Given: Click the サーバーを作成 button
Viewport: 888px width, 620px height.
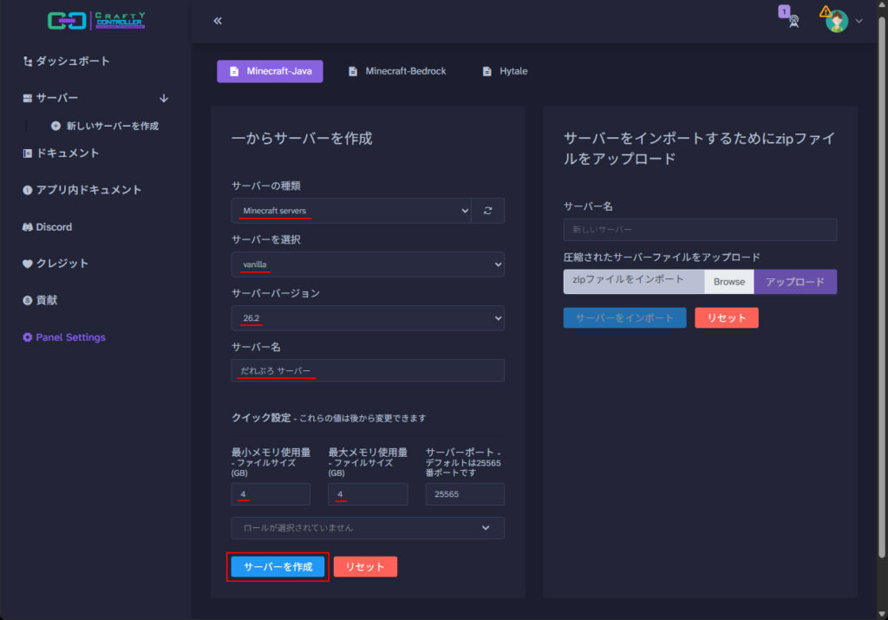Looking at the screenshot, I should pos(277,567).
